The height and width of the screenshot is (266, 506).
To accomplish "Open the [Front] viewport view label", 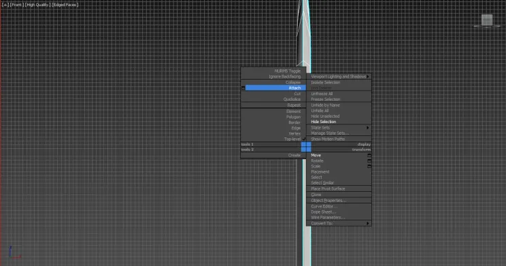I will click(17, 5).
